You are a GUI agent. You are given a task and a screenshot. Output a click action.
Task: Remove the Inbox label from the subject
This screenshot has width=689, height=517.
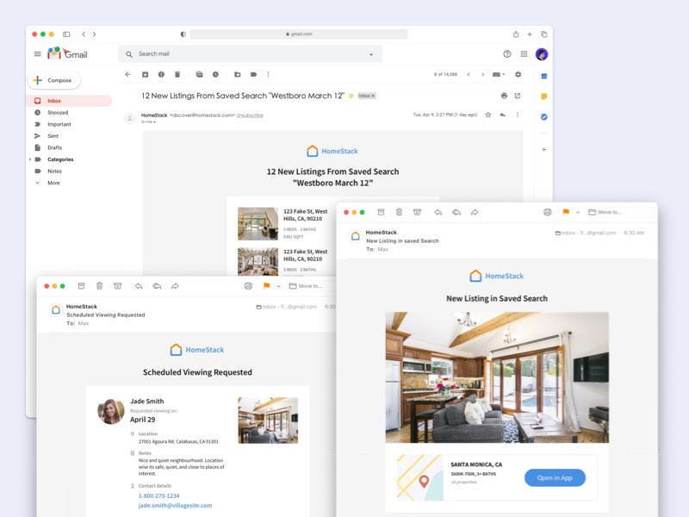pyautogui.click(x=373, y=96)
